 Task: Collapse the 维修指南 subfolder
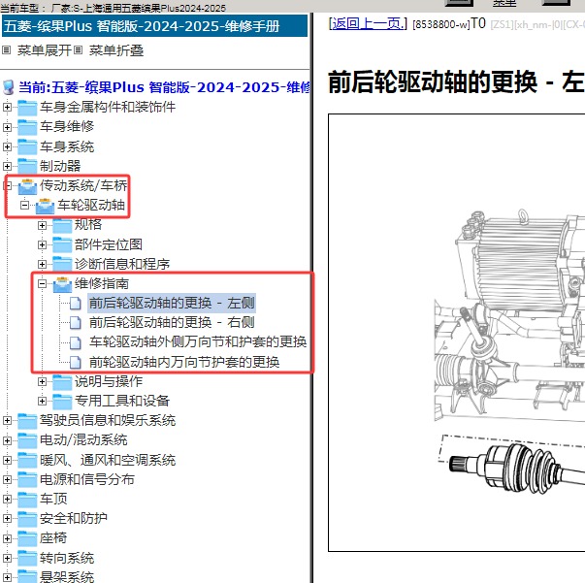42,284
